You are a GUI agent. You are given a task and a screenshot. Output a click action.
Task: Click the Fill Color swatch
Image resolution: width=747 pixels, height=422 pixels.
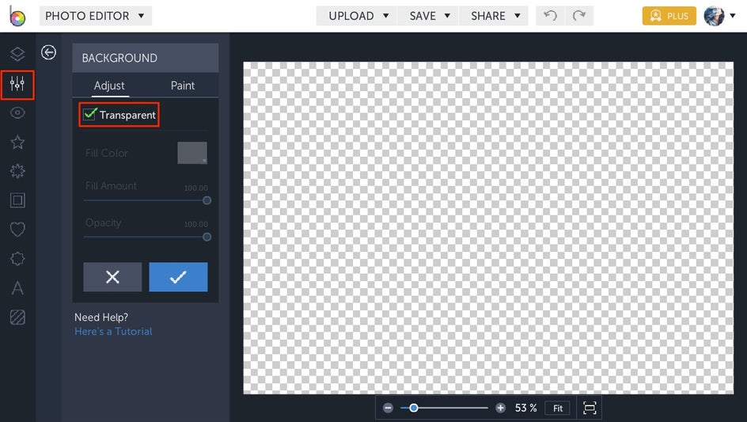click(x=192, y=153)
